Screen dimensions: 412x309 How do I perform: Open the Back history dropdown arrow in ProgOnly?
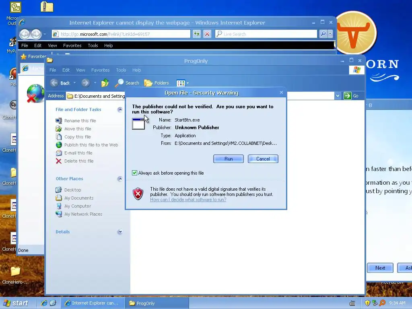74,83
